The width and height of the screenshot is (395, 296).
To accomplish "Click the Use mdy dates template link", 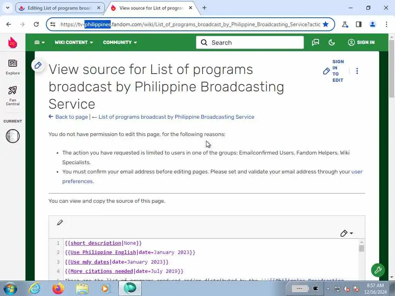I will (x=89, y=262).
